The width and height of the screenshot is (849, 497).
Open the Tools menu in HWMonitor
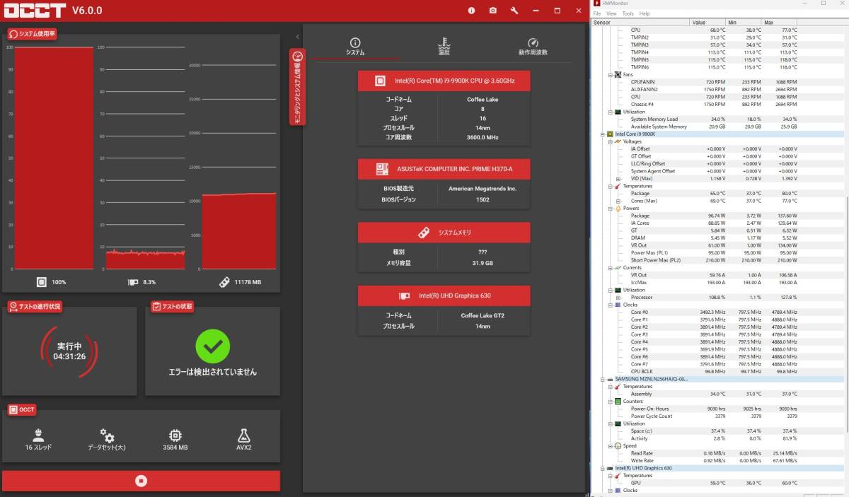coord(628,13)
